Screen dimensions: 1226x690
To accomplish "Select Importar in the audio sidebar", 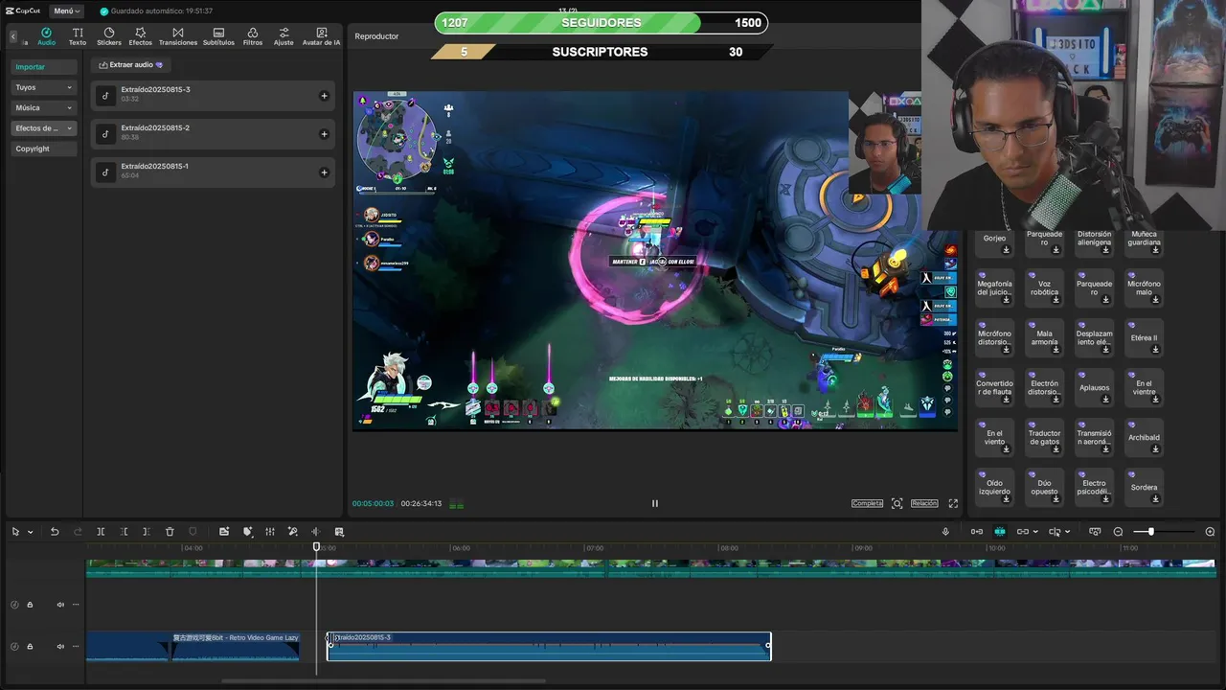I will (x=43, y=67).
